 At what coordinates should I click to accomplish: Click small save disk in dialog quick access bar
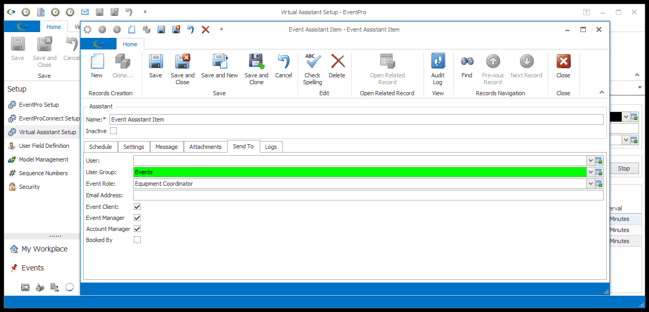[x=161, y=29]
